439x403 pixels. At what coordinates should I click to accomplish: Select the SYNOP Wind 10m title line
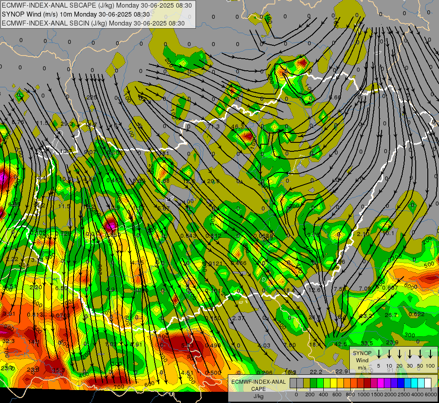[x=76, y=14]
